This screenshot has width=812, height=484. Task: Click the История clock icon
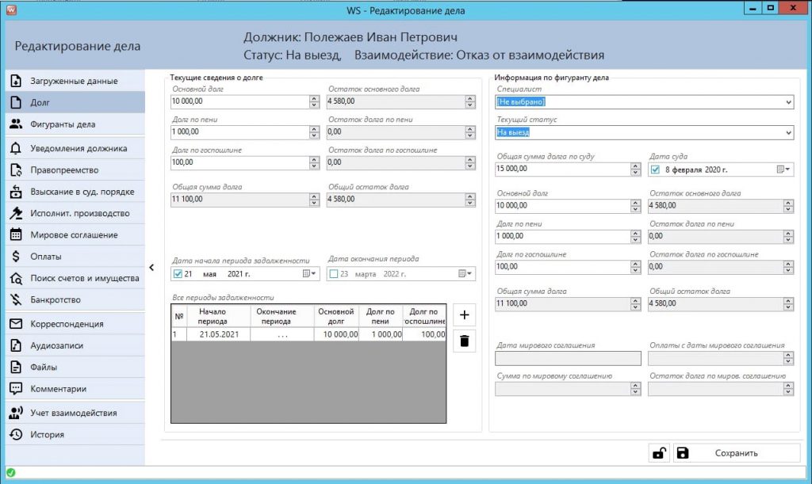pos(16,434)
